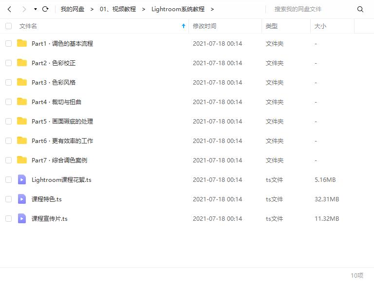Check the box for Part3 色彩风格
374x284 pixels.
(x=9, y=83)
